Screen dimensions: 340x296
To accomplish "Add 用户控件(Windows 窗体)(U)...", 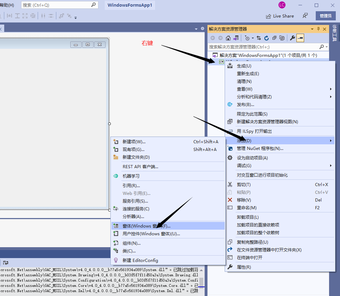I will (168, 234).
